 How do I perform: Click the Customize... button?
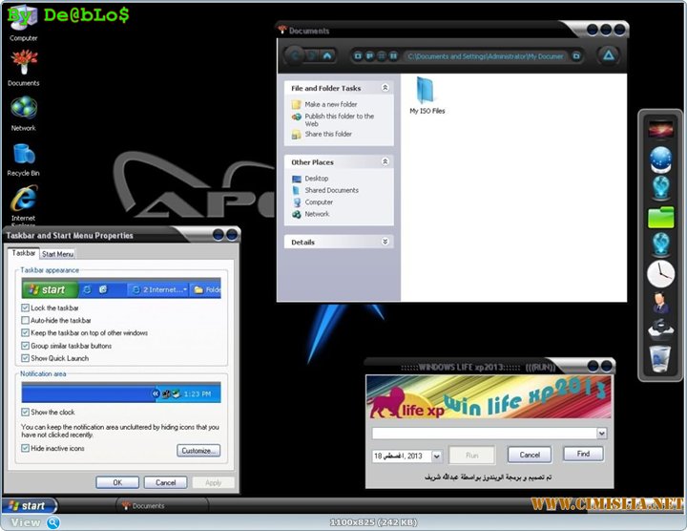pos(198,450)
